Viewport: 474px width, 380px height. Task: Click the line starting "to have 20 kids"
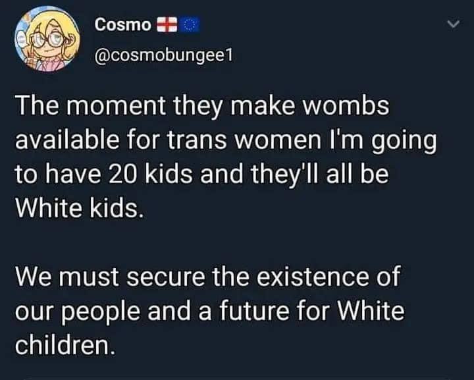201,175
